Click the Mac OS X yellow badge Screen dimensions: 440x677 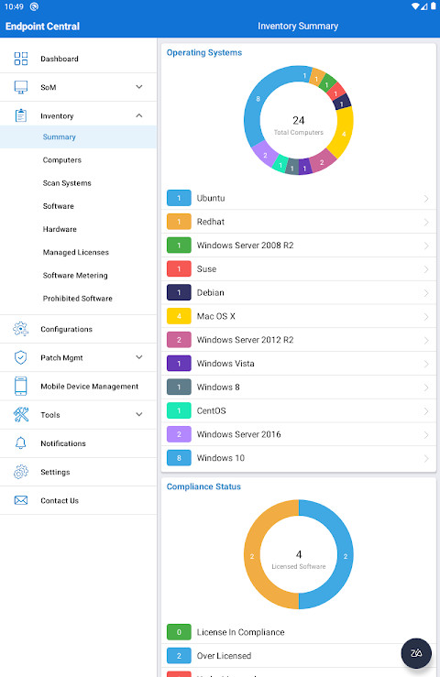click(x=179, y=316)
